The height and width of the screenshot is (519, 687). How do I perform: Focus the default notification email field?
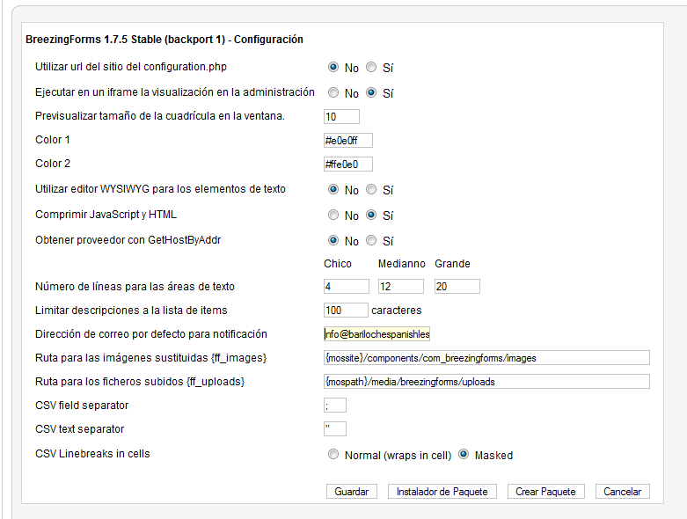pos(376,334)
